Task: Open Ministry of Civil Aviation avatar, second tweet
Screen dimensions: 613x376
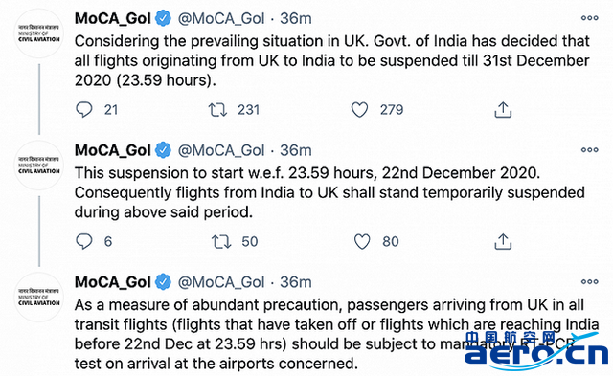Action: pyautogui.click(x=39, y=166)
